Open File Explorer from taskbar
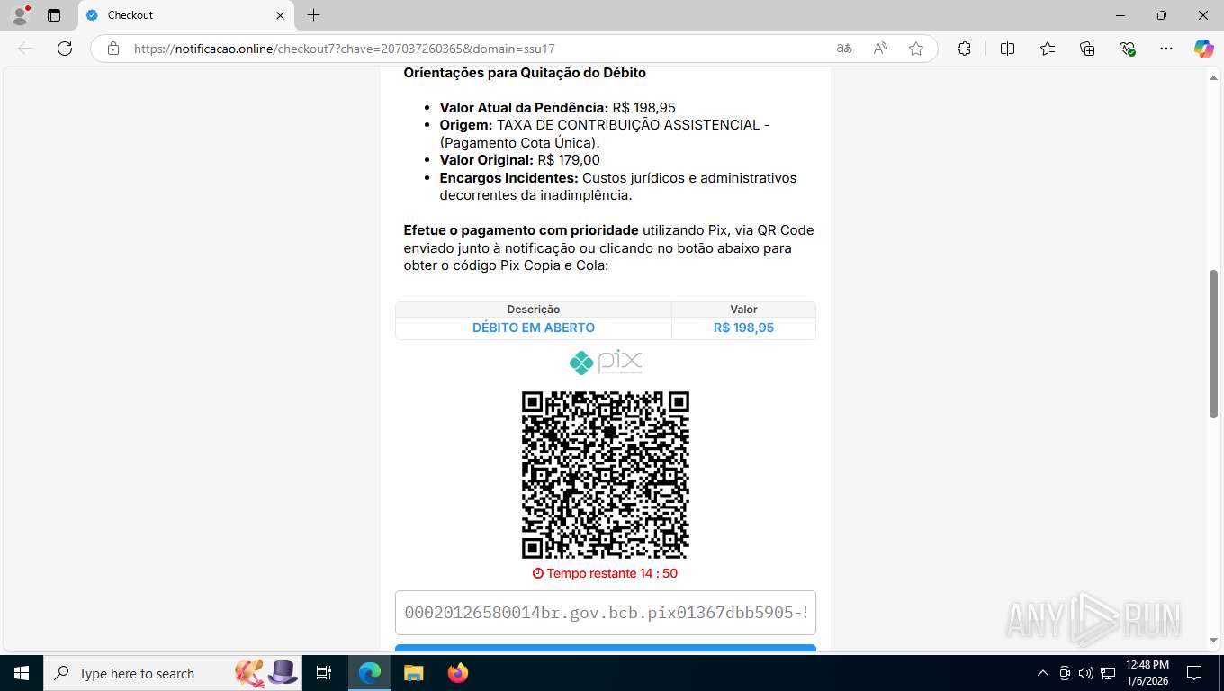The width and height of the screenshot is (1224, 691). [413, 673]
